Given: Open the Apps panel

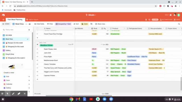Looking at the screenshot, I should coord(177,20).
